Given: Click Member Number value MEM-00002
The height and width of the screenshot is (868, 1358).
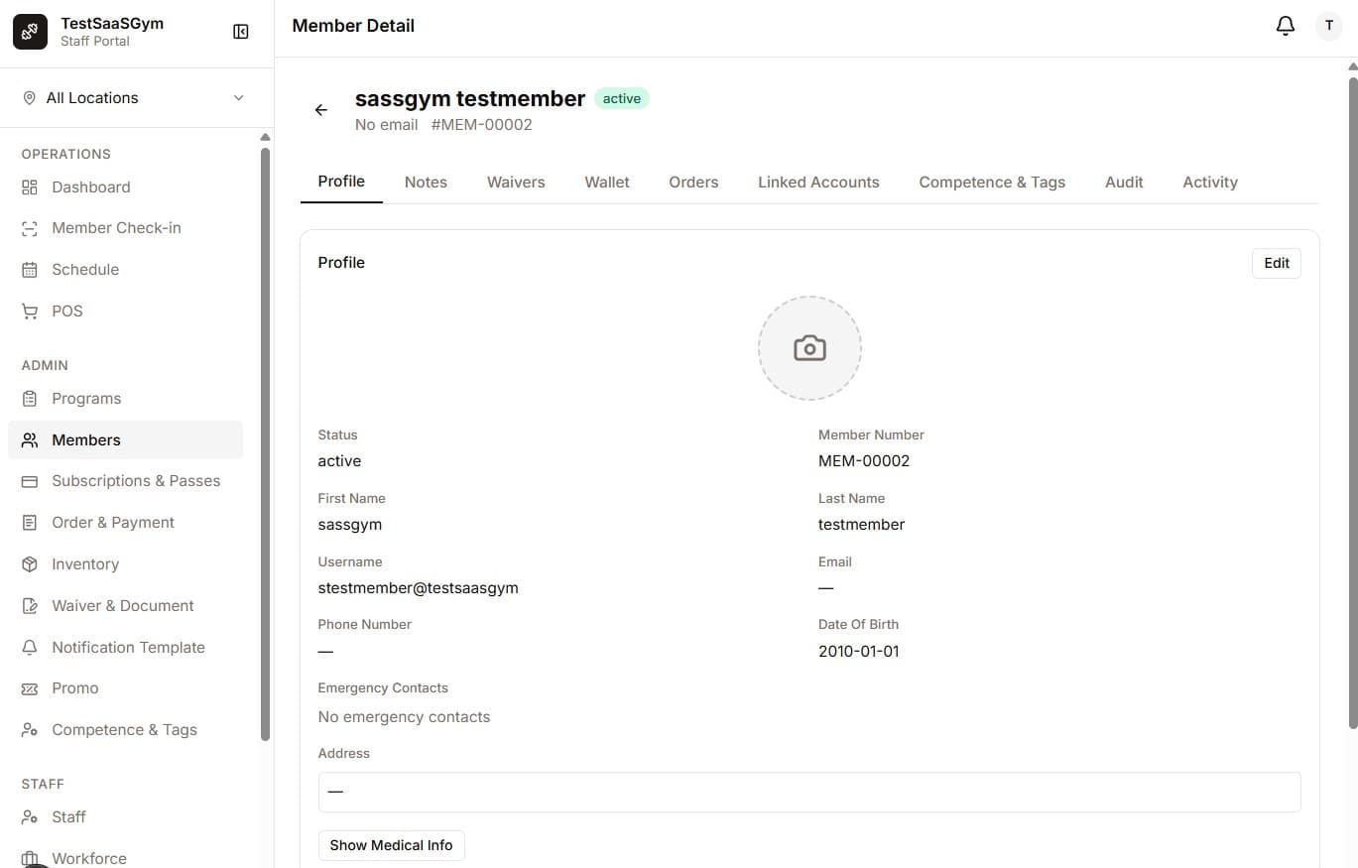Looking at the screenshot, I should (864, 461).
